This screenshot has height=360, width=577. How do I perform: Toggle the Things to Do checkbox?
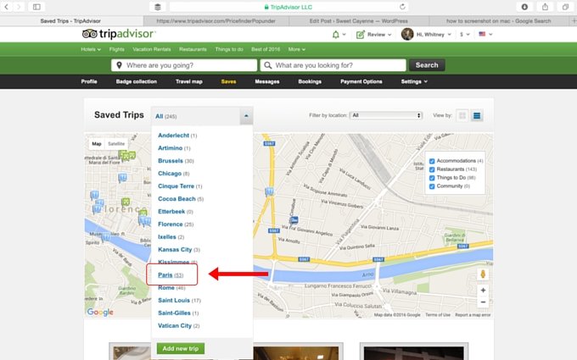tap(432, 178)
